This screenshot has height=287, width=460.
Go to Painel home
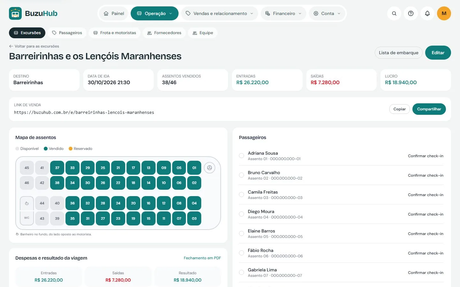[x=114, y=13]
